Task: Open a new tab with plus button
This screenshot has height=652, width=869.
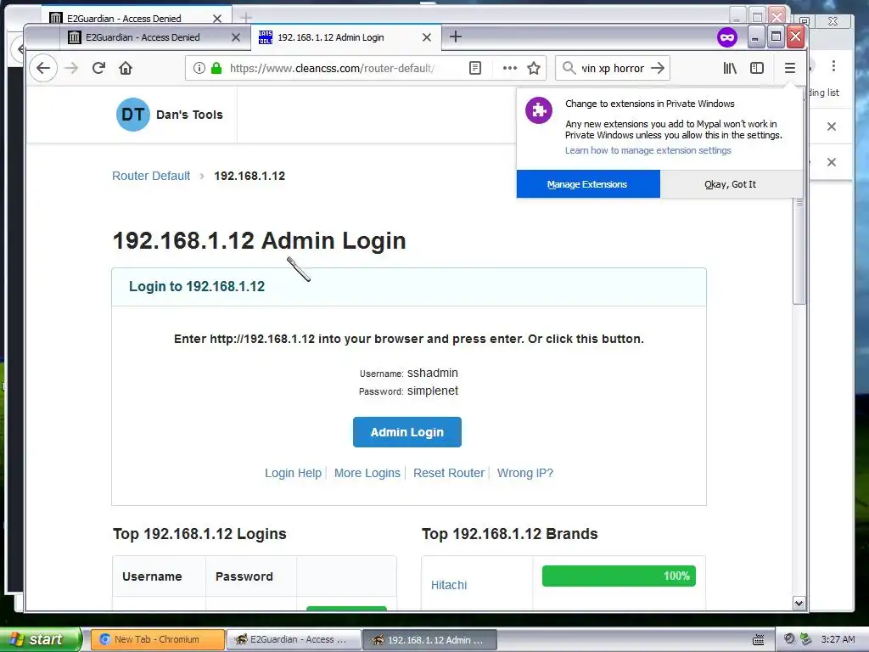Action: click(x=456, y=37)
